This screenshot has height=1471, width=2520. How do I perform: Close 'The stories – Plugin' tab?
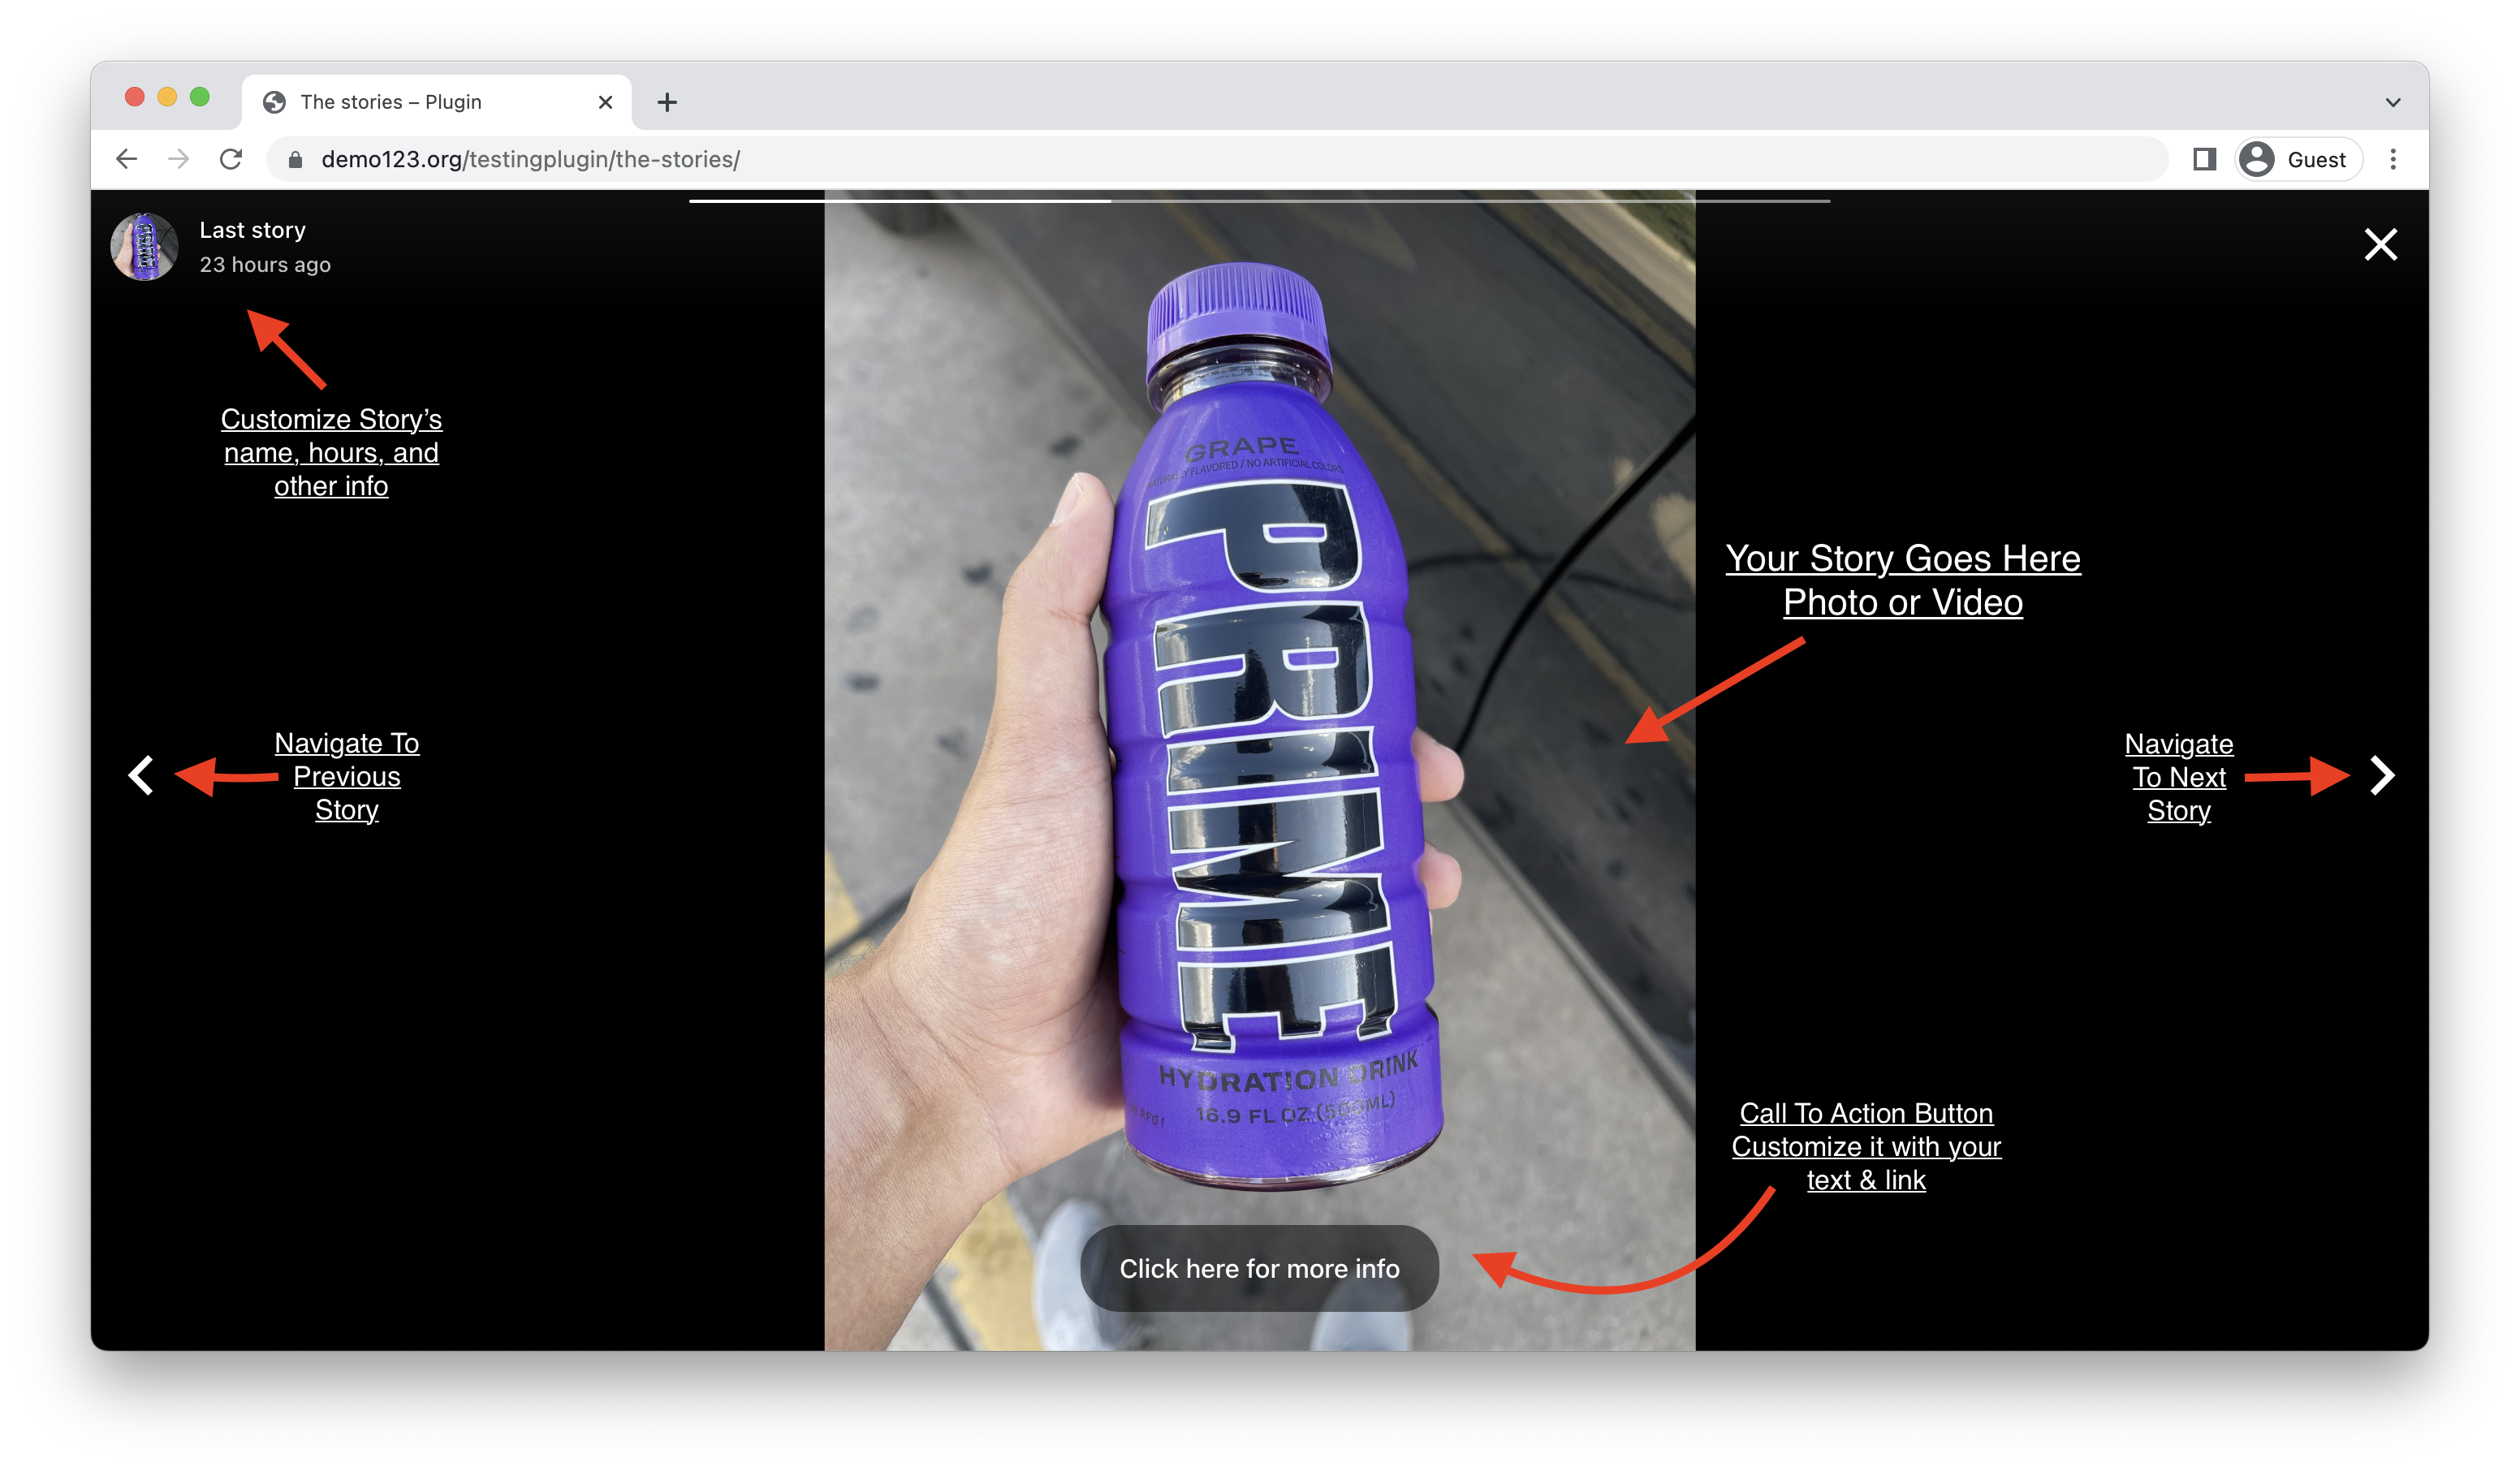pyautogui.click(x=605, y=102)
